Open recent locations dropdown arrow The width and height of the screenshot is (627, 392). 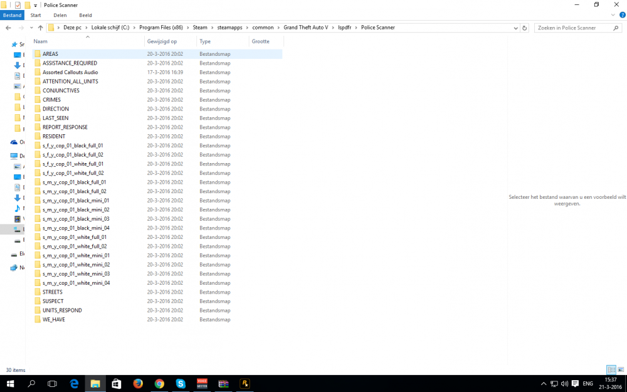(x=31, y=28)
